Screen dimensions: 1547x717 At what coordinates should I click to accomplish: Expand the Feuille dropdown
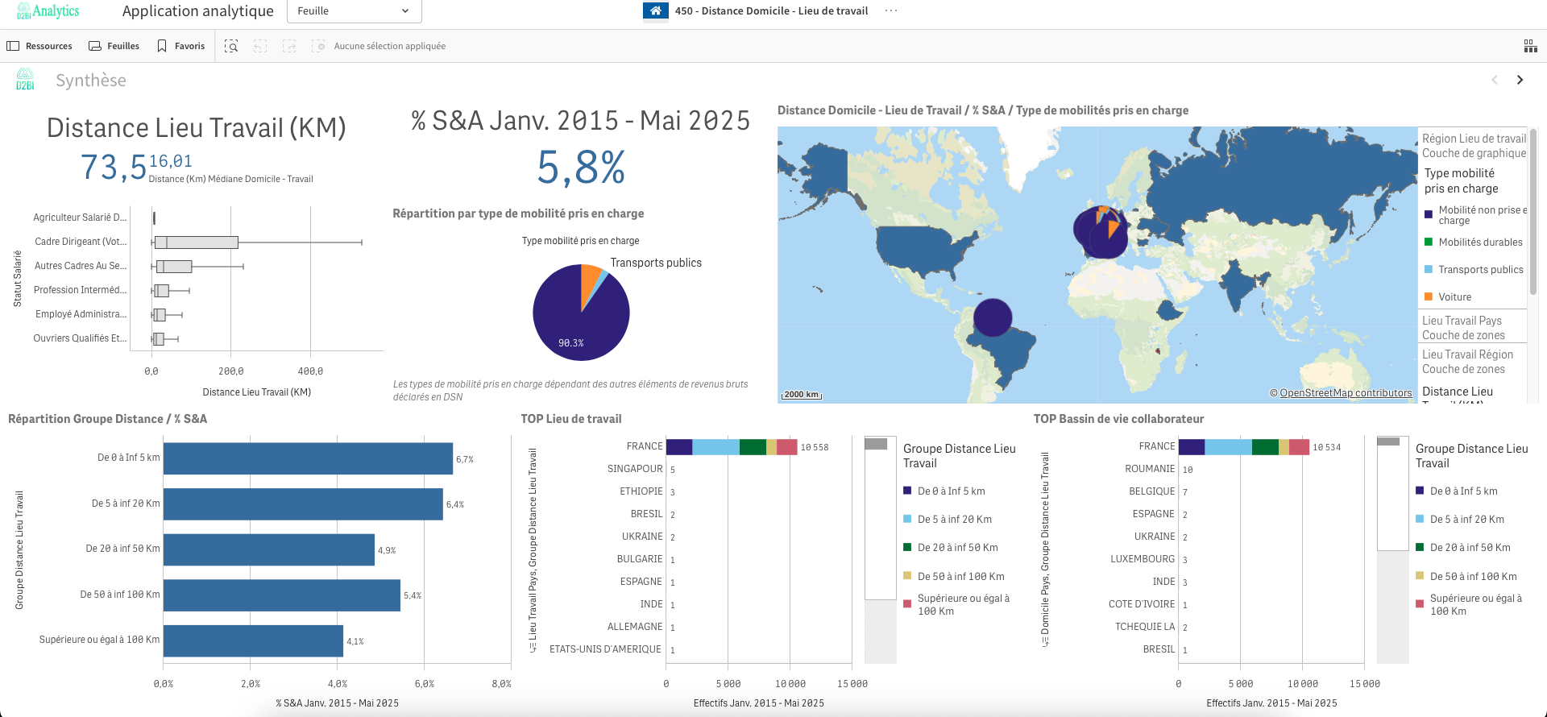tap(354, 11)
